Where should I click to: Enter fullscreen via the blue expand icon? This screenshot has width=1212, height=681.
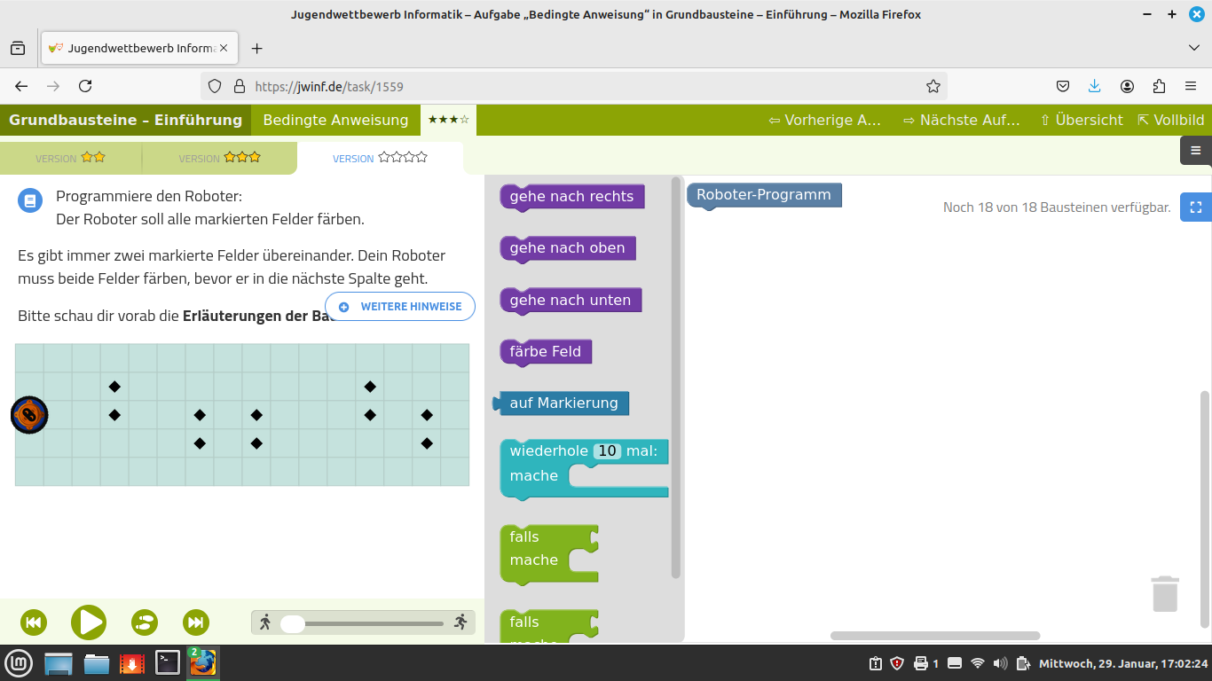[1195, 207]
